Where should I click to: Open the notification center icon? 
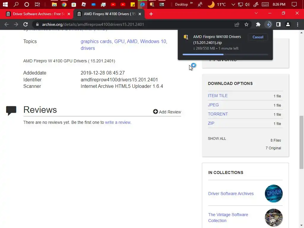tap(294, 4)
